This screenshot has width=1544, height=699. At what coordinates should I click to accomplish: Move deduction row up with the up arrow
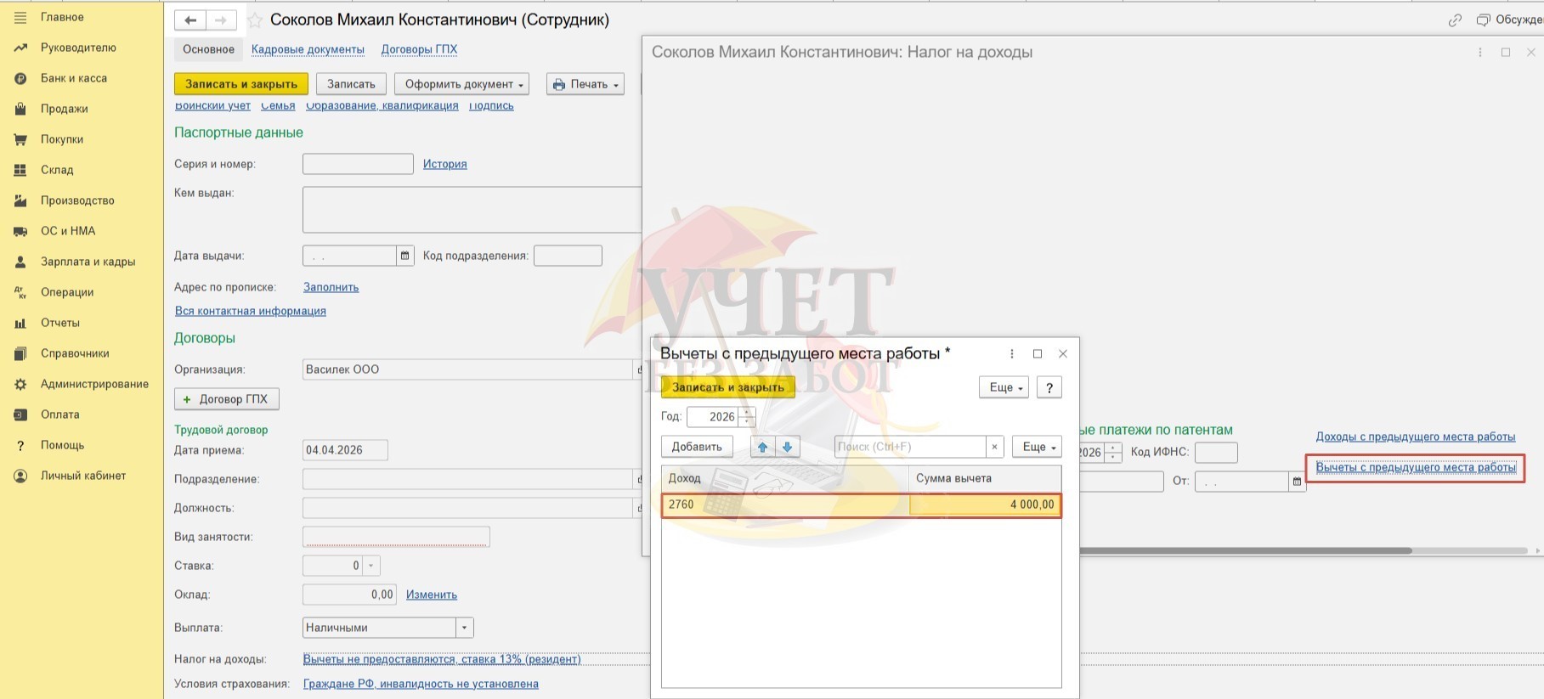point(762,447)
